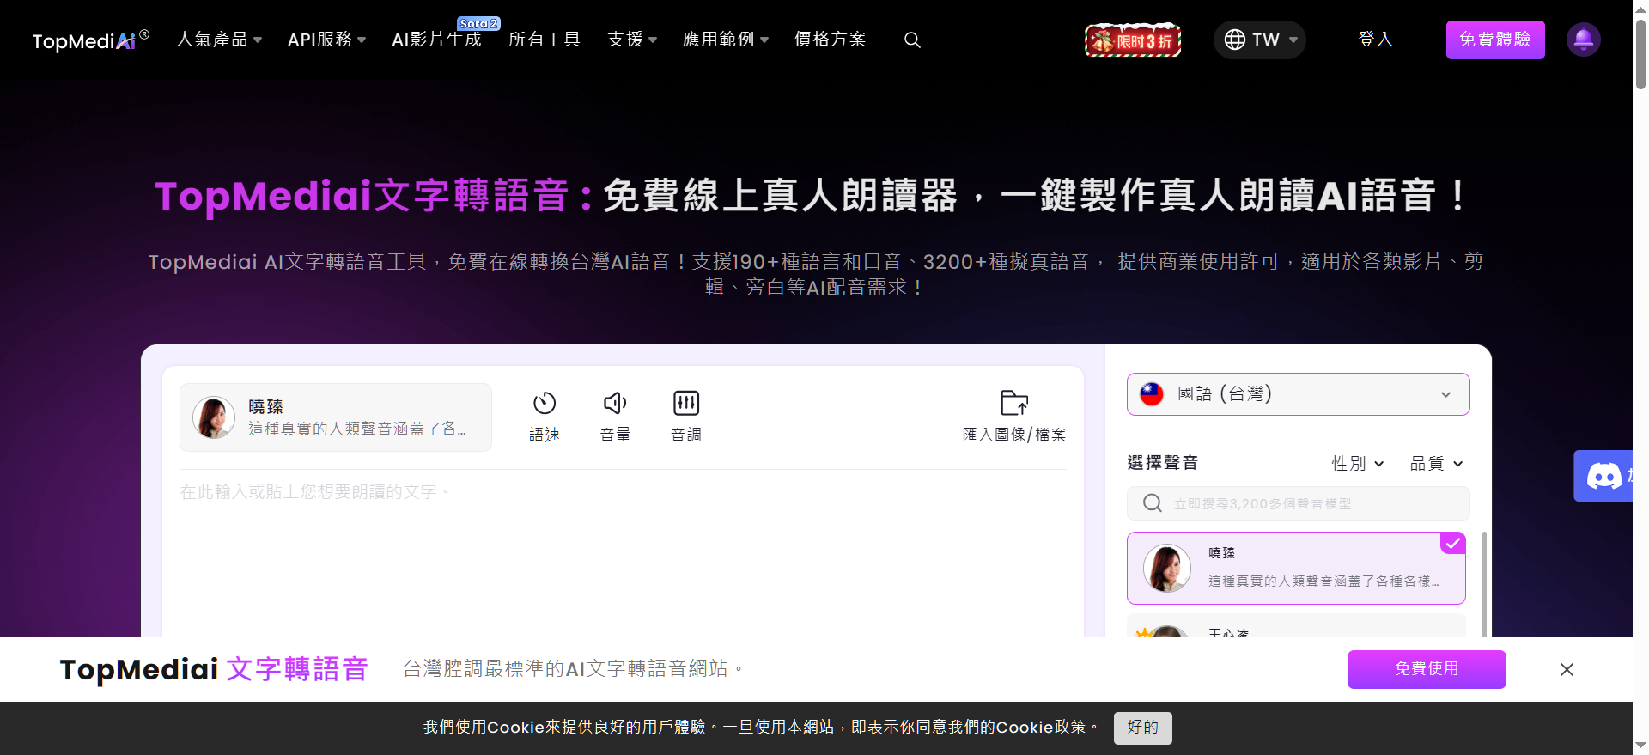
Task: Open the 人氣產品 navigation menu
Action: pyautogui.click(x=219, y=40)
